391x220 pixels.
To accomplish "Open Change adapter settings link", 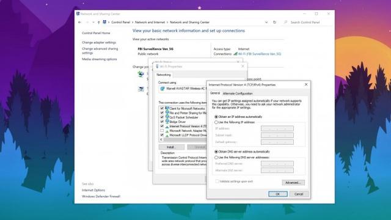I will tap(99, 42).
